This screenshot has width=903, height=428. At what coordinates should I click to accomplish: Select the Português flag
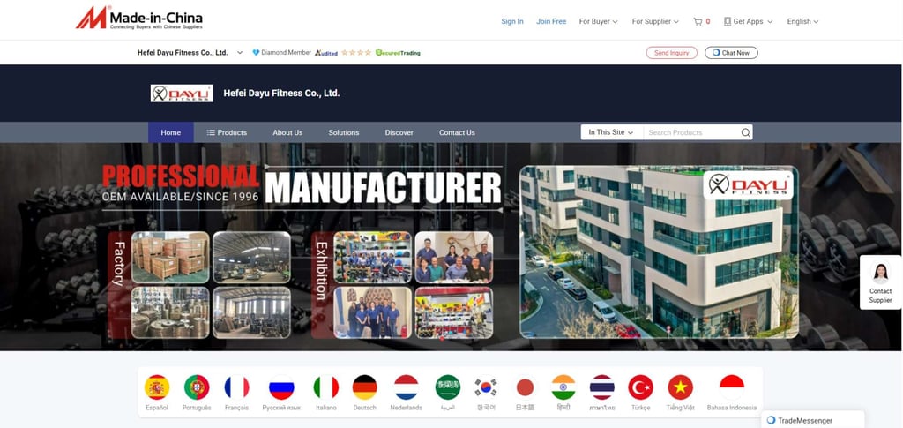pyautogui.click(x=197, y=387)
